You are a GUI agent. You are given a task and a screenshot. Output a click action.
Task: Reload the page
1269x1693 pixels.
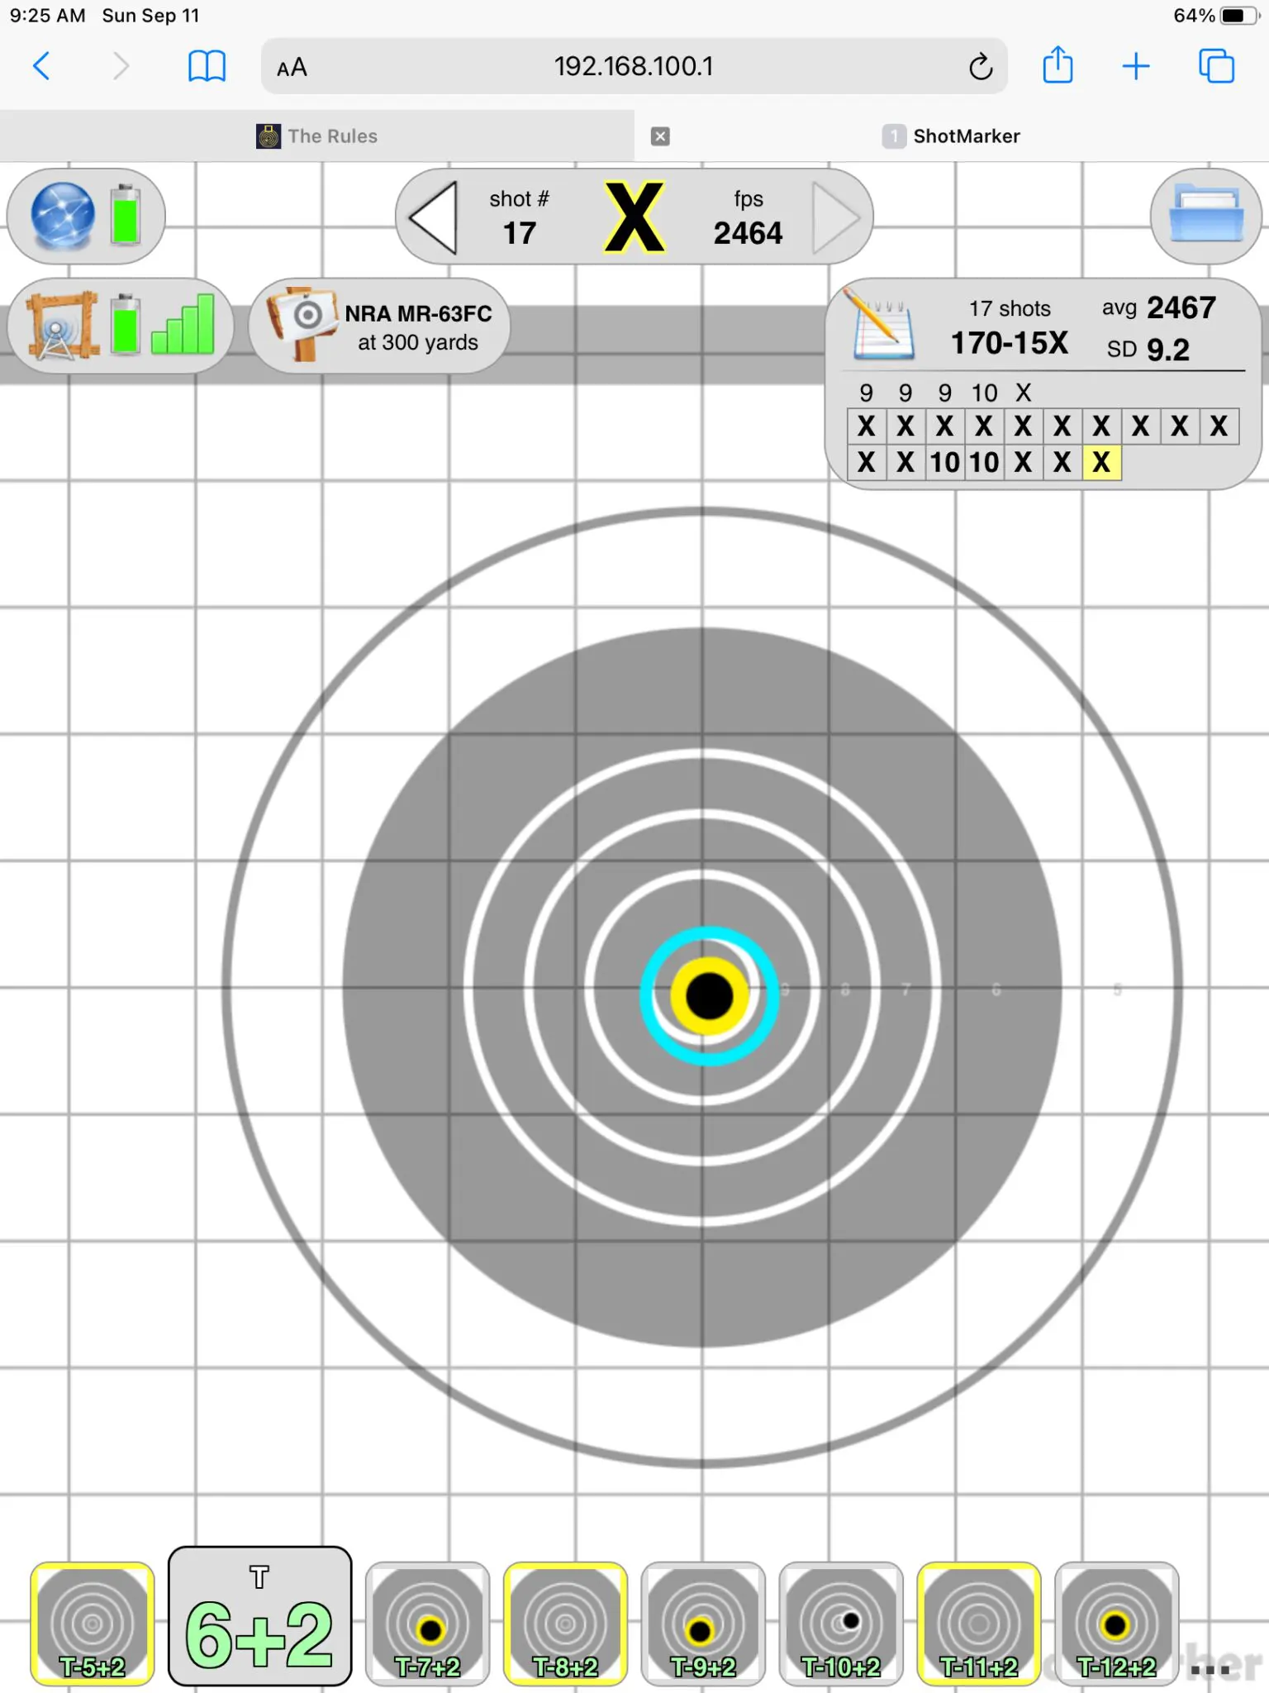(x=981, y=66)
